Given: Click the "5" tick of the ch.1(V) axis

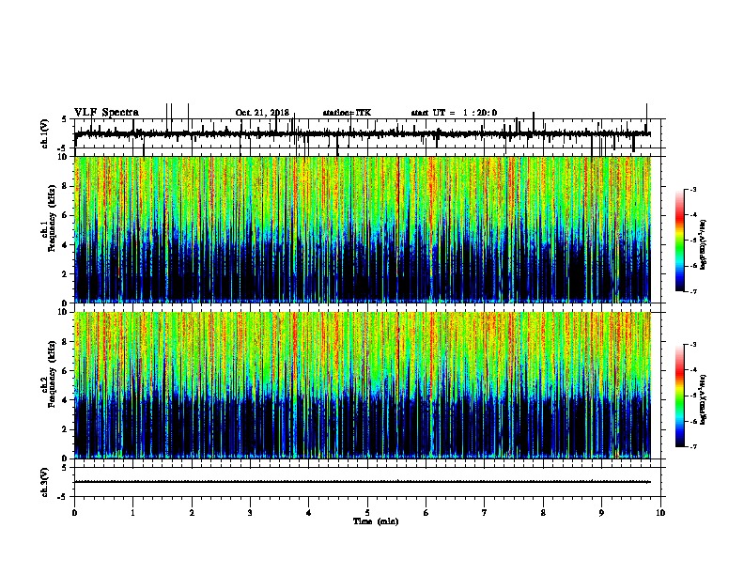Looking at the screenshot, I should [x=65, y=119].
